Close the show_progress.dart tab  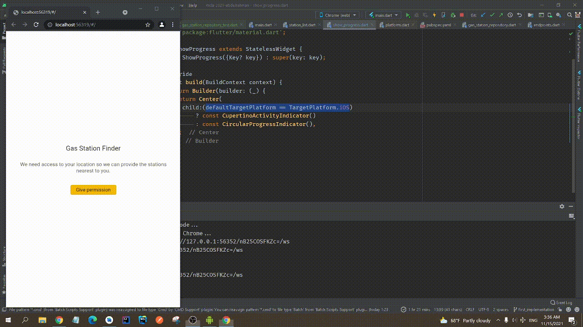click(x=372, y=25)
